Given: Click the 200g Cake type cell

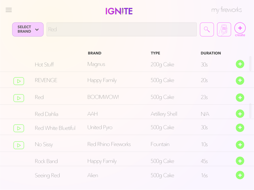Looking at the screenshot, I should click(x=162, y=65).
